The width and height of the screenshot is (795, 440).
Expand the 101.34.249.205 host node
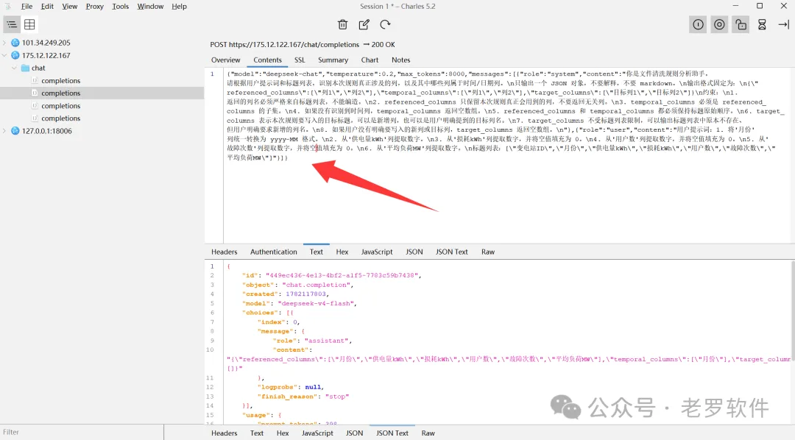4,43
